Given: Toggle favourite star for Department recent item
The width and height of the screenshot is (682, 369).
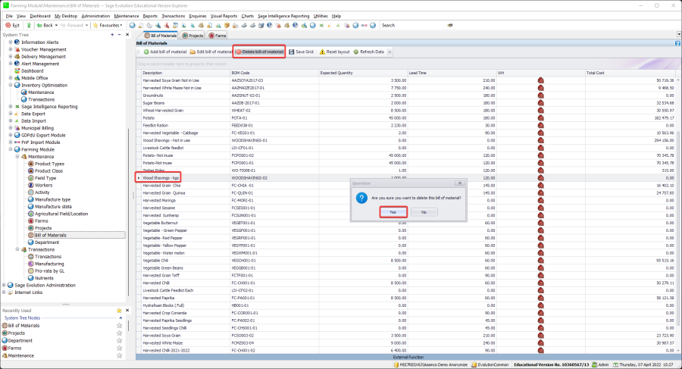Looking at the screenshot, I should pos(119,340).
